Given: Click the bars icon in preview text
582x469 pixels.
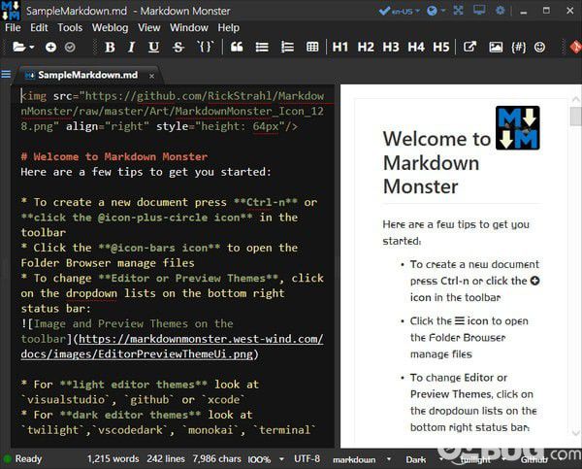Looking at the screenshot, I should pyautogui.click(x=460, y=320).
